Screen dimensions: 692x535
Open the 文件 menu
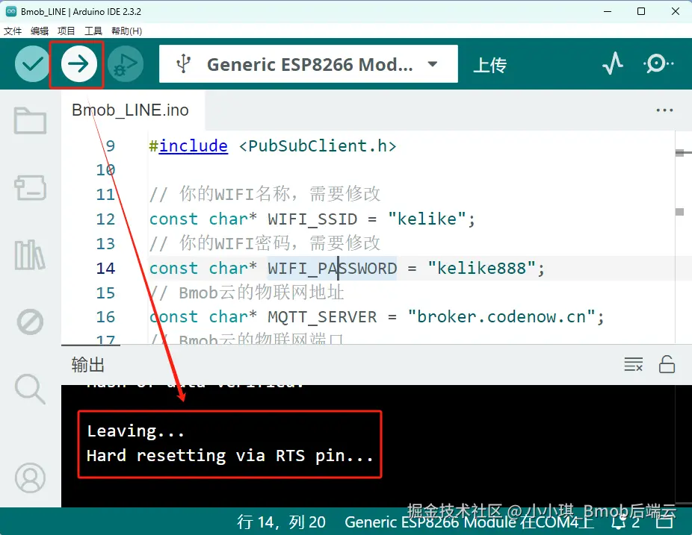13,31
